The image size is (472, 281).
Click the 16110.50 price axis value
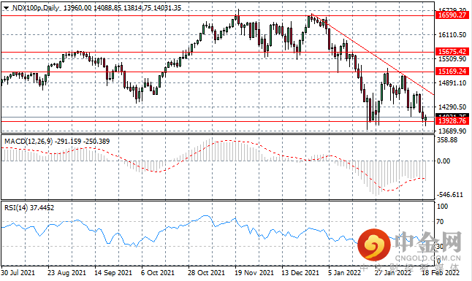[452, 35]
